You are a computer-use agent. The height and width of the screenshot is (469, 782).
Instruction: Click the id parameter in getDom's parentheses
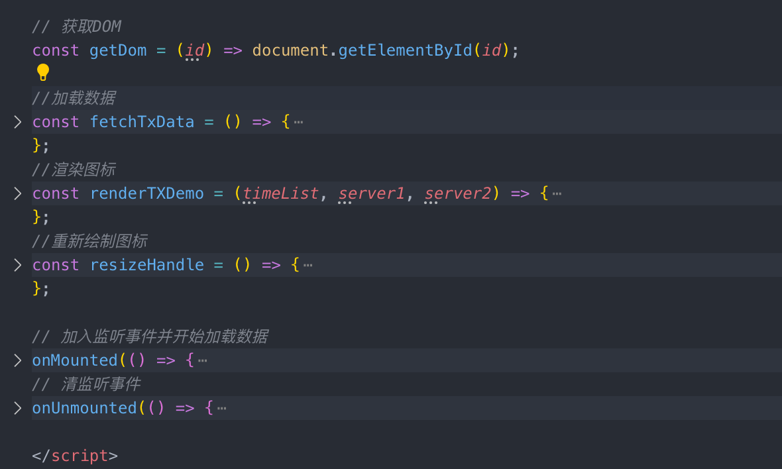point(194,50)
